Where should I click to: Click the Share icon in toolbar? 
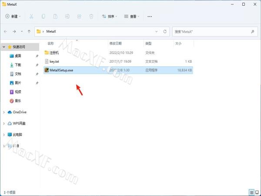tap(79, 17)
